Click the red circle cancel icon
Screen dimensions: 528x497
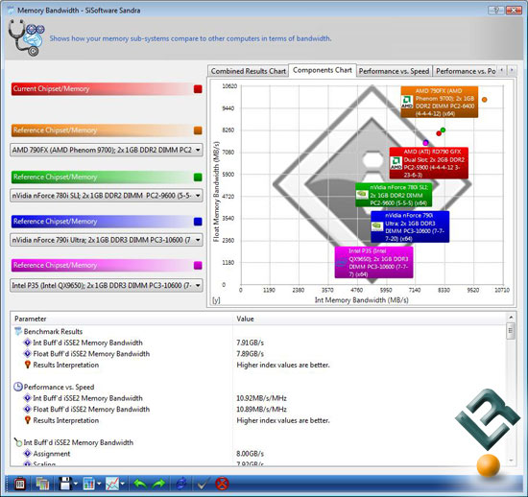pos(223,484)
